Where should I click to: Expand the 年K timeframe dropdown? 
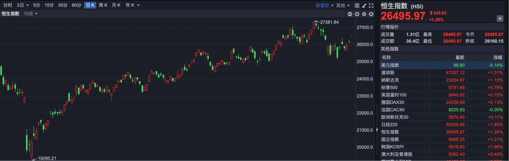click(132, 5)
